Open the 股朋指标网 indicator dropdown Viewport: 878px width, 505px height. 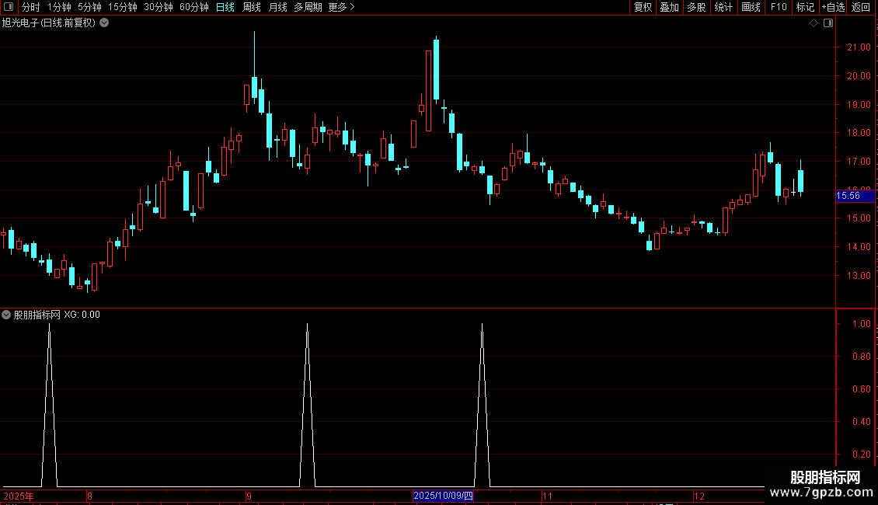[6, 315]
